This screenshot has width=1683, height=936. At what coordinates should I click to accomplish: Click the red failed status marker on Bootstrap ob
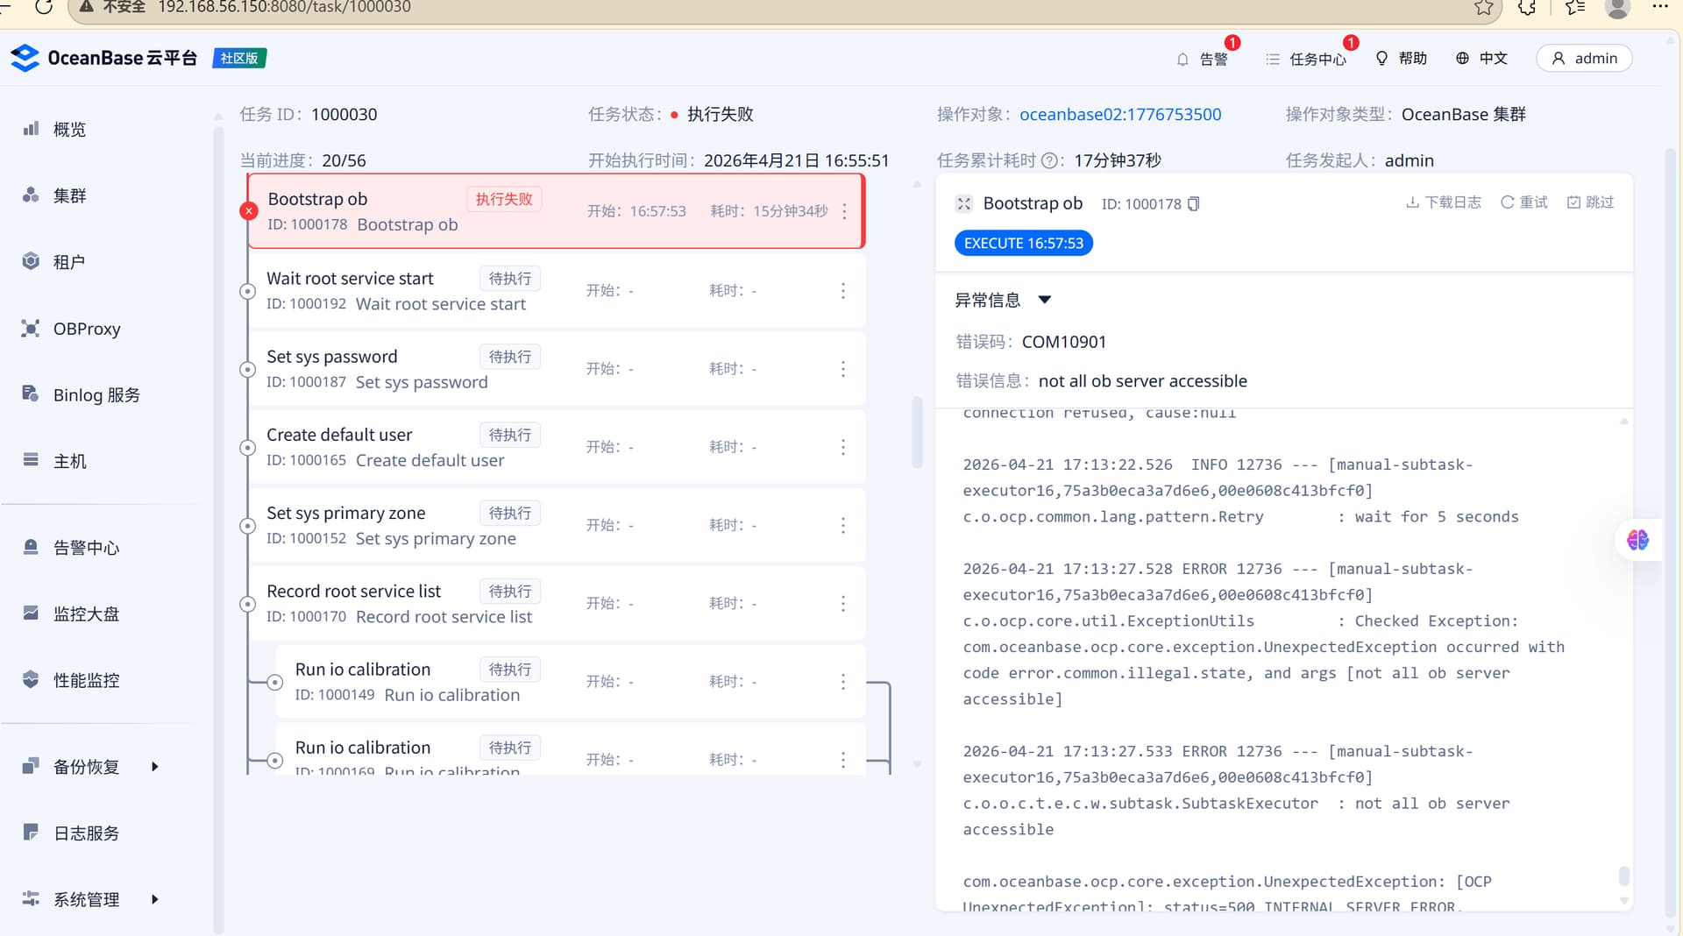click(x=249, y=211)
